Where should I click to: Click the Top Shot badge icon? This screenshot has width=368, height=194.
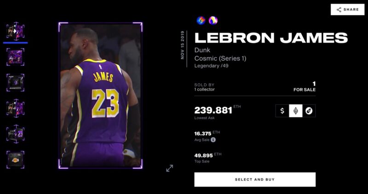(201, 21)
